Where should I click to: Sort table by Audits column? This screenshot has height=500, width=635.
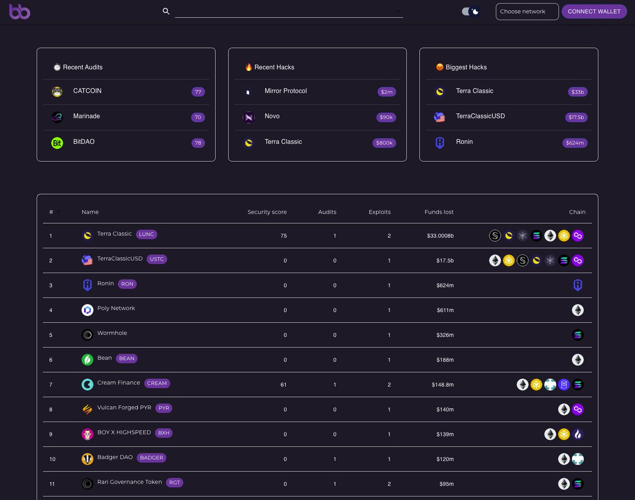(327, 212)
